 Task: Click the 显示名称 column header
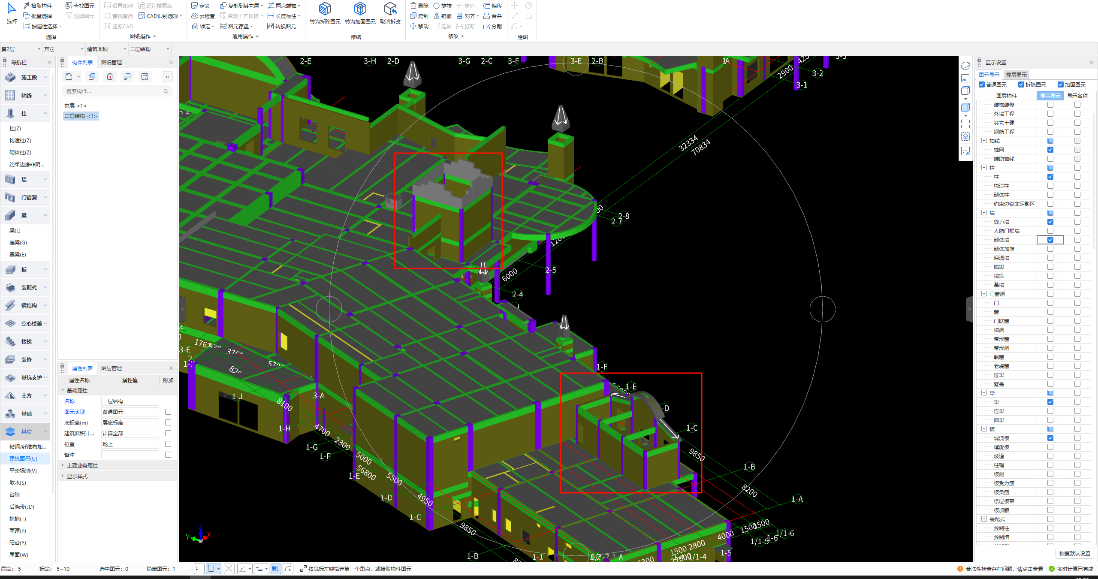(1077, 96)
